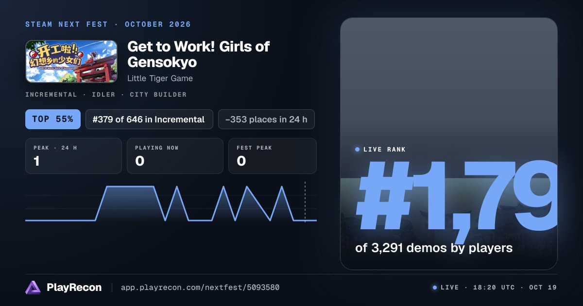
Task: Open the Get to Work game thumbnail
Action: [x=71, y=61]
